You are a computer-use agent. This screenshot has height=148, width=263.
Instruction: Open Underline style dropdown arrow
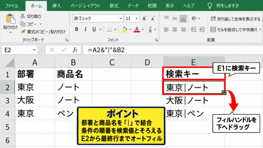pos(100,29)
